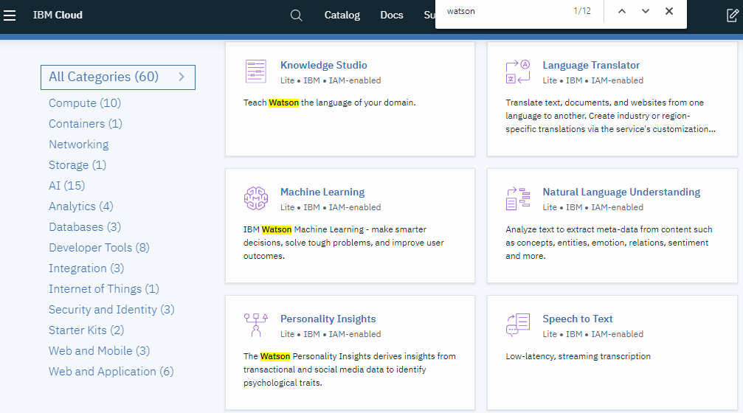This screenshot has height=413, width=743.
Task: Click the Speech to Text icon
Action: (x=518, y=325)
